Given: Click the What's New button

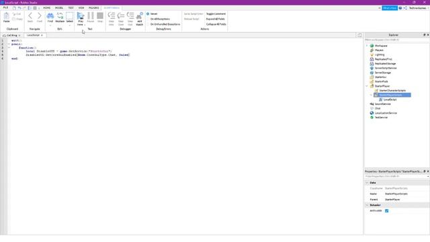Looking at the screenshot, I should (x=390, y=8).
